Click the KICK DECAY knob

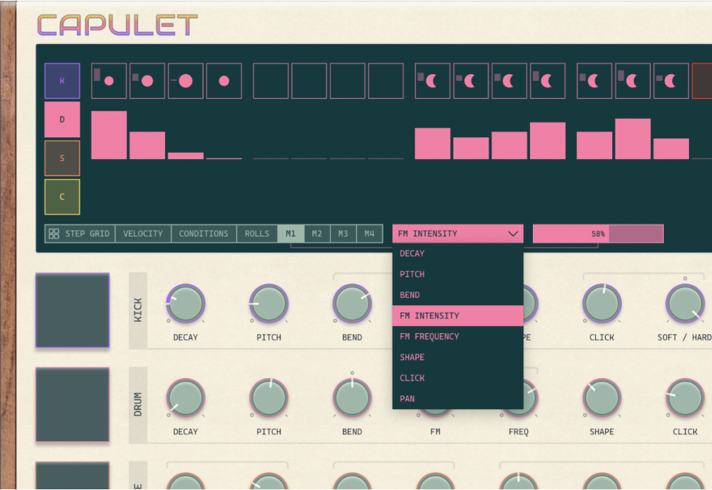point(185,304)
